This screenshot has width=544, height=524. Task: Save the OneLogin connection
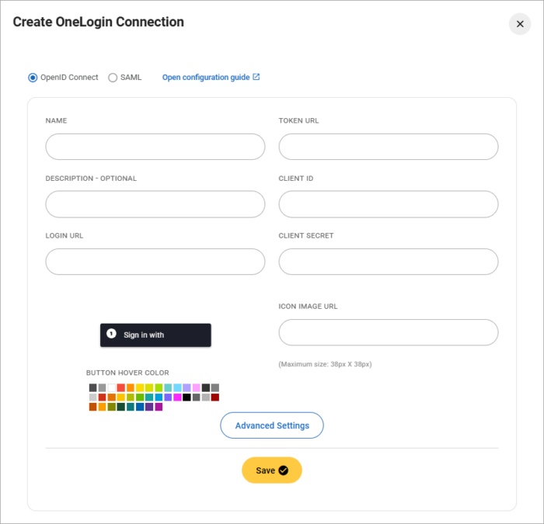click(x=271, y=470)
